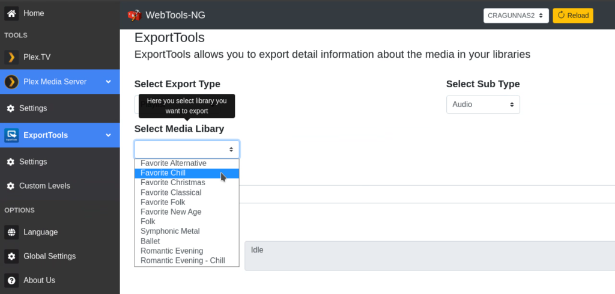Collapse the ExportTools section chevron
This screenshot has width=615, height=294.
point(109,135)
